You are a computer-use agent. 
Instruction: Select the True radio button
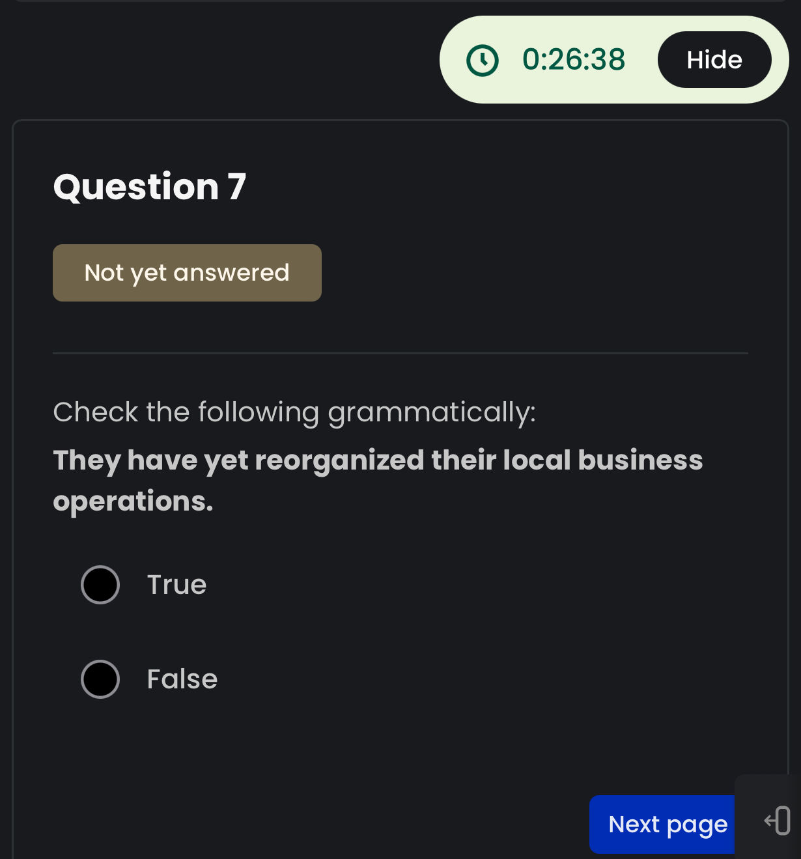100,585
